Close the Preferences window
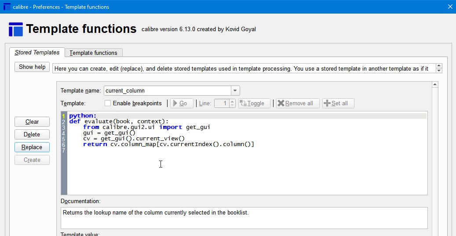 click(x=449, y=7)
